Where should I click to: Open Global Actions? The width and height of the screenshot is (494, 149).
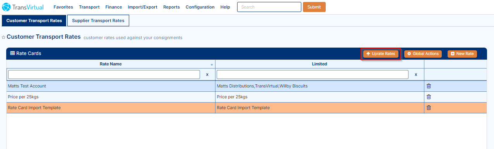pos(423,54)
